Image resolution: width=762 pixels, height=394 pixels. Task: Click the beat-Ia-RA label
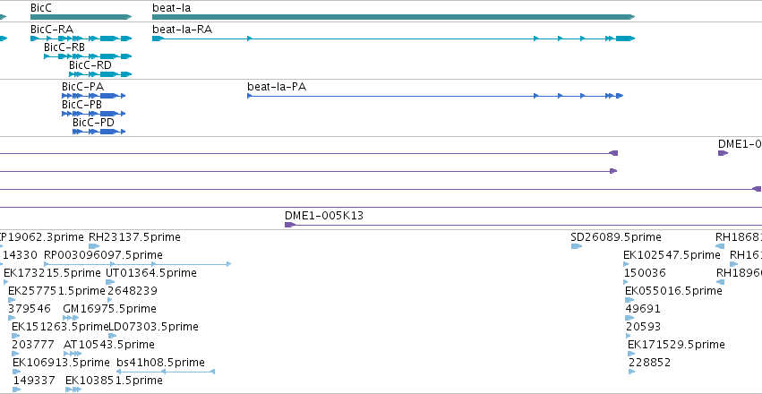pos(183,30)
